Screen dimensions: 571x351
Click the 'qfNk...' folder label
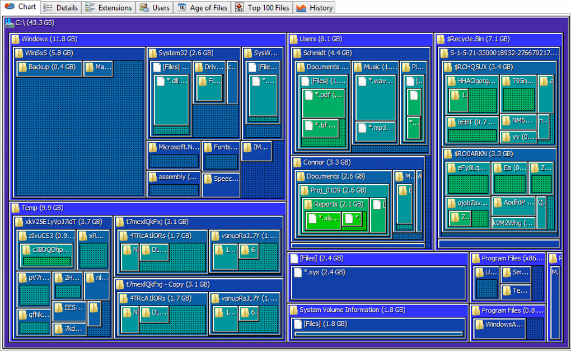point(39,315)
